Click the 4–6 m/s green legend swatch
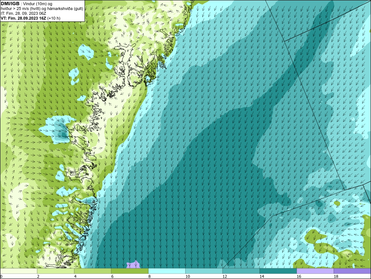Screen dimensions: 371x279 93,271
